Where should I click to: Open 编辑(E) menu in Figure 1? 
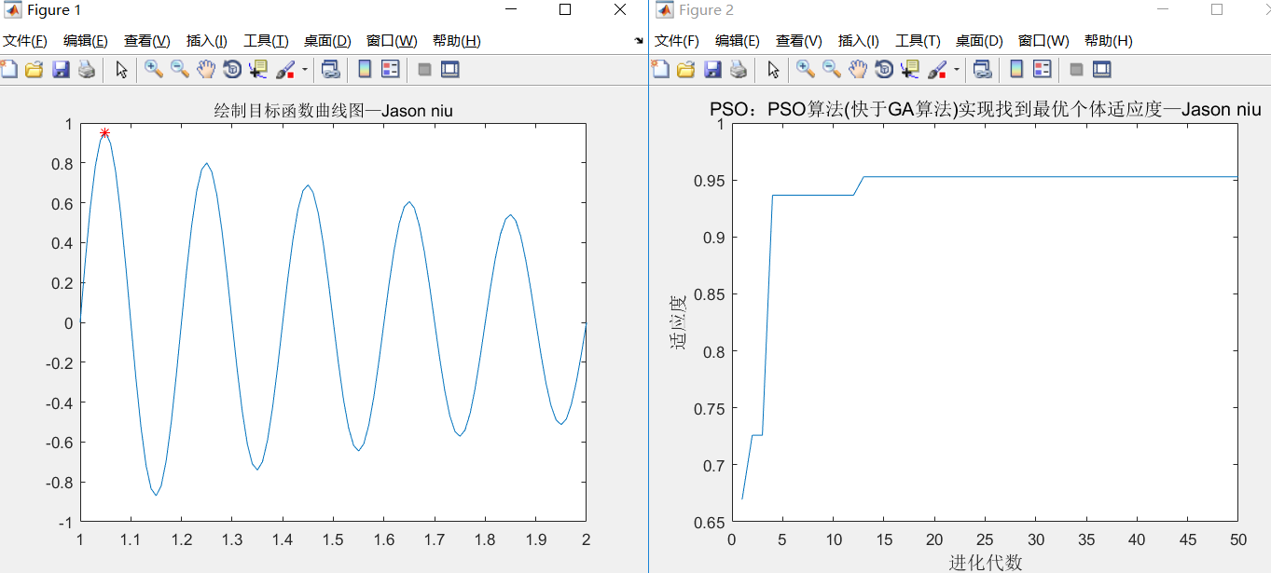(86, 41)
